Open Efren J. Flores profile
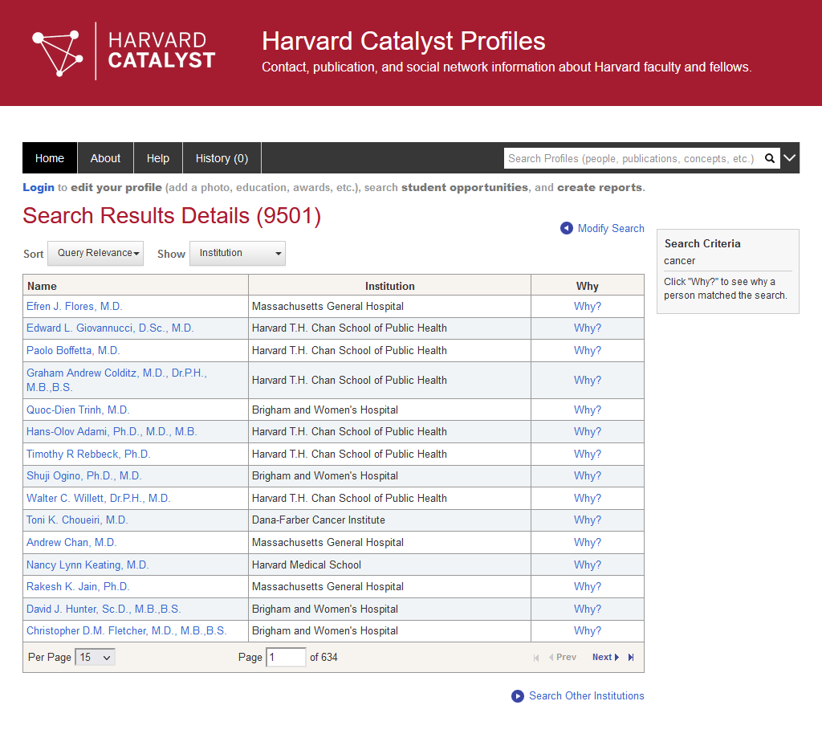822x746 pixels. point(75,307)
